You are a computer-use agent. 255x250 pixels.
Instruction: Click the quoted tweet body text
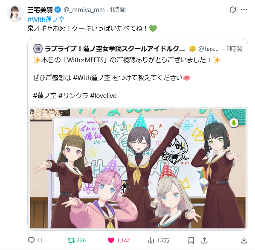coord(127,78)
